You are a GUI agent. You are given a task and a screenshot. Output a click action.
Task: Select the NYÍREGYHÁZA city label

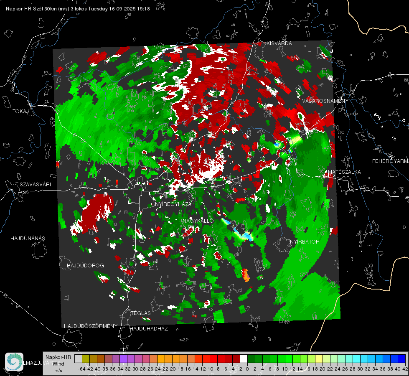173,204
